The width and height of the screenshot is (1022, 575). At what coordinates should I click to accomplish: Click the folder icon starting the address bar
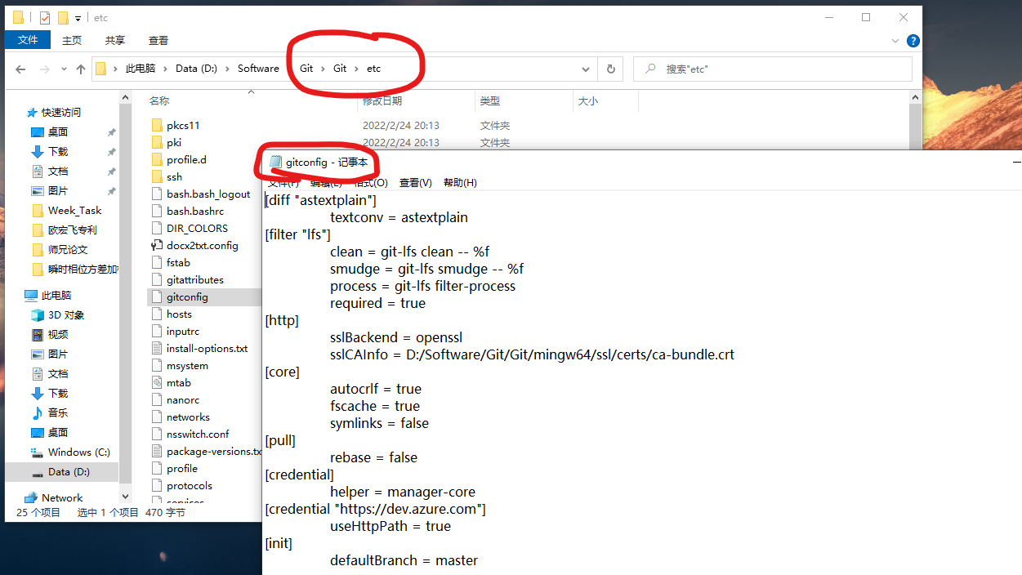point(101,69)
